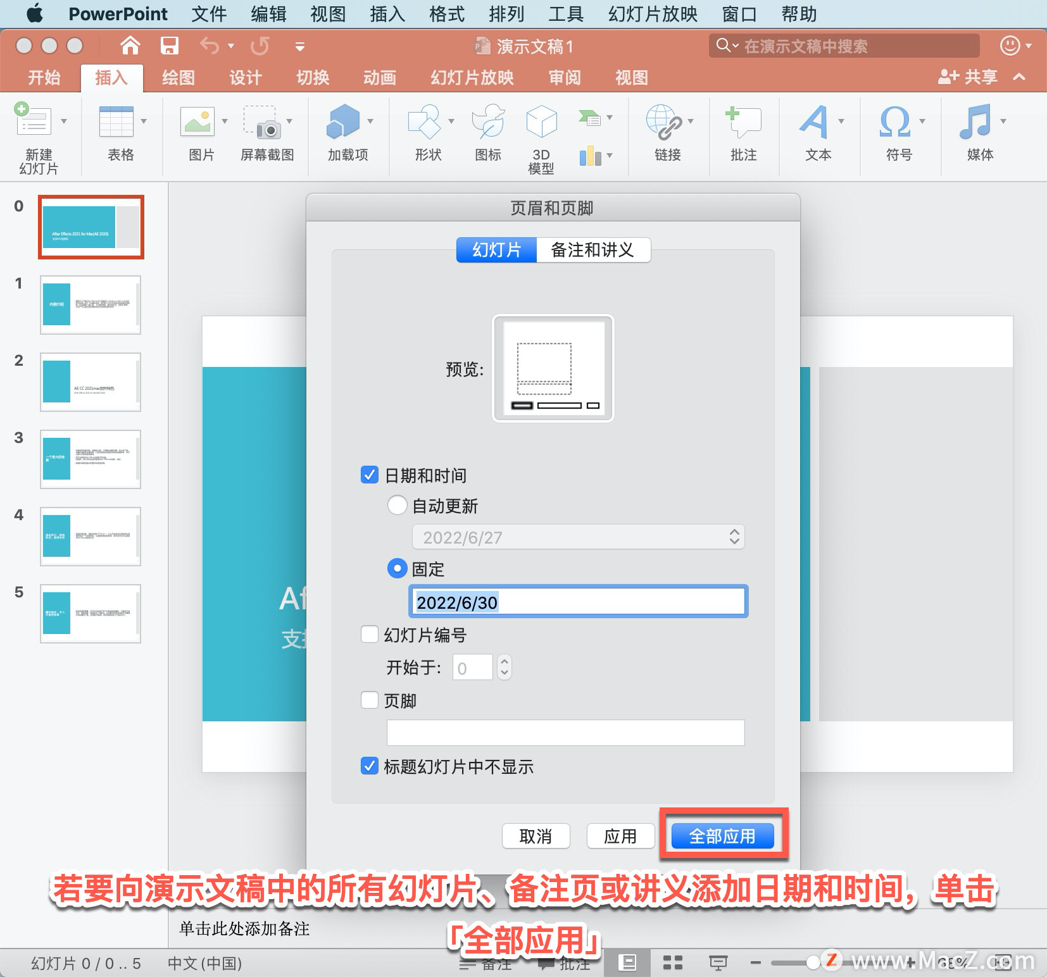Screen dimensions: 1047x977
Task: Uncheck 标题幻灯片中不显示 checkbox
Action: coord(370,766)
